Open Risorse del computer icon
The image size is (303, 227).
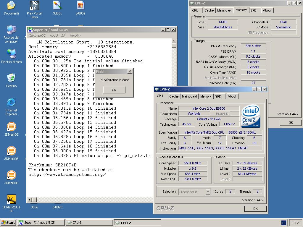click(11, 30)
